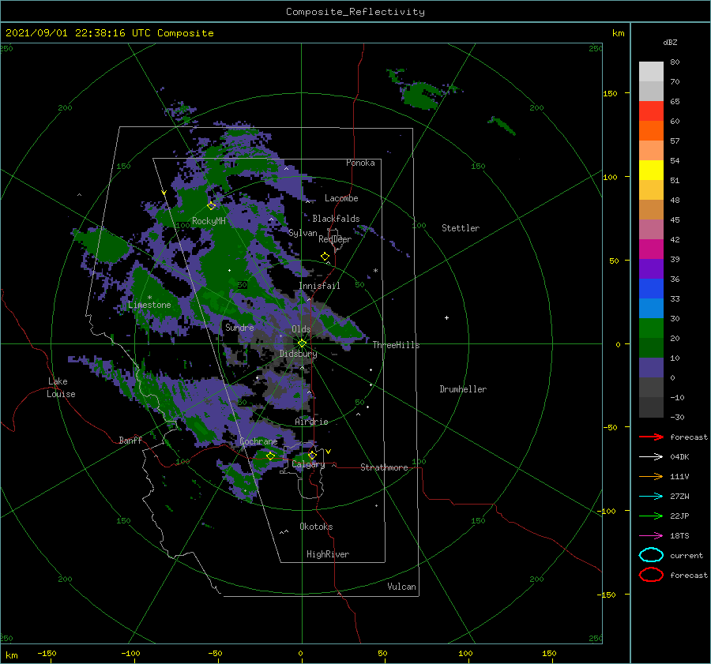Click the Didsbury city label
This screenshot has width=711, height=664.
point(298,354)
